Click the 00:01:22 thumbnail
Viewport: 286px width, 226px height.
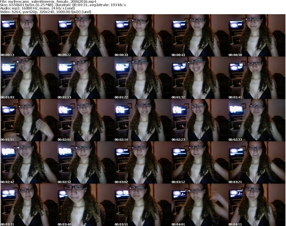(143, 78)
